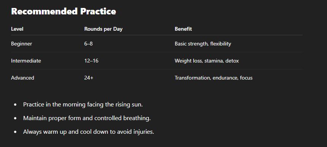Viewport: 327px width, 147px height.
Task: Click the Rounds per Day header
Action: (x=103, y=29)
